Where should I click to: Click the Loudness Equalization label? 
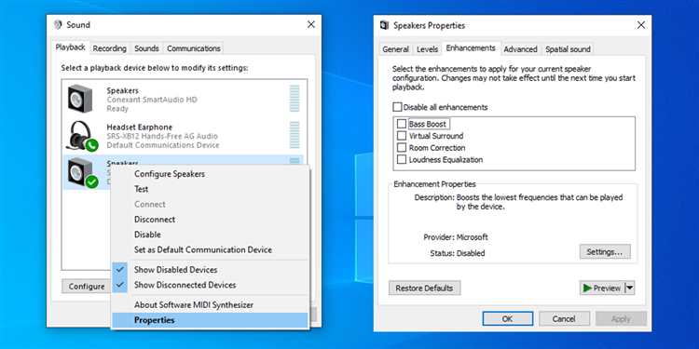pos(445,159)
